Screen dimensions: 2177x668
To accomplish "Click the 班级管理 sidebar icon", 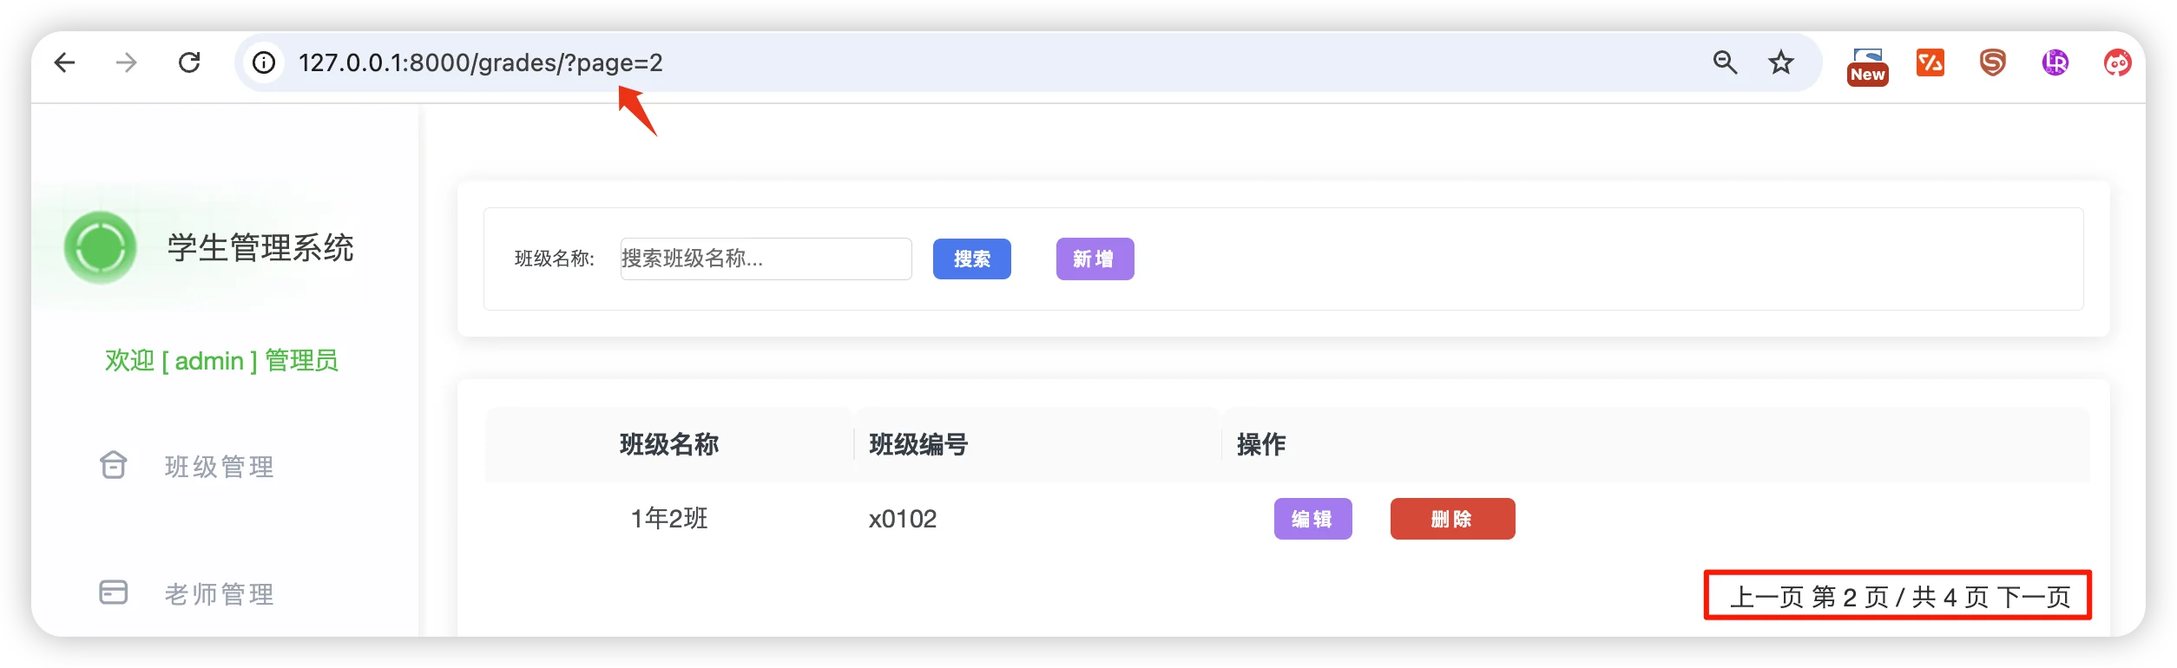I will [114, 466].
